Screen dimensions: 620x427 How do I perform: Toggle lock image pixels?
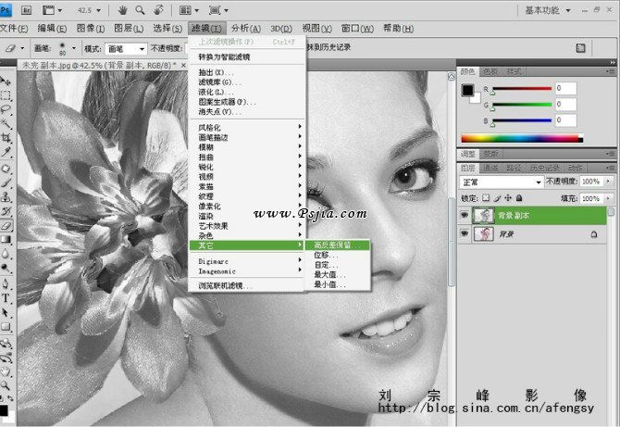click(498, 198)
